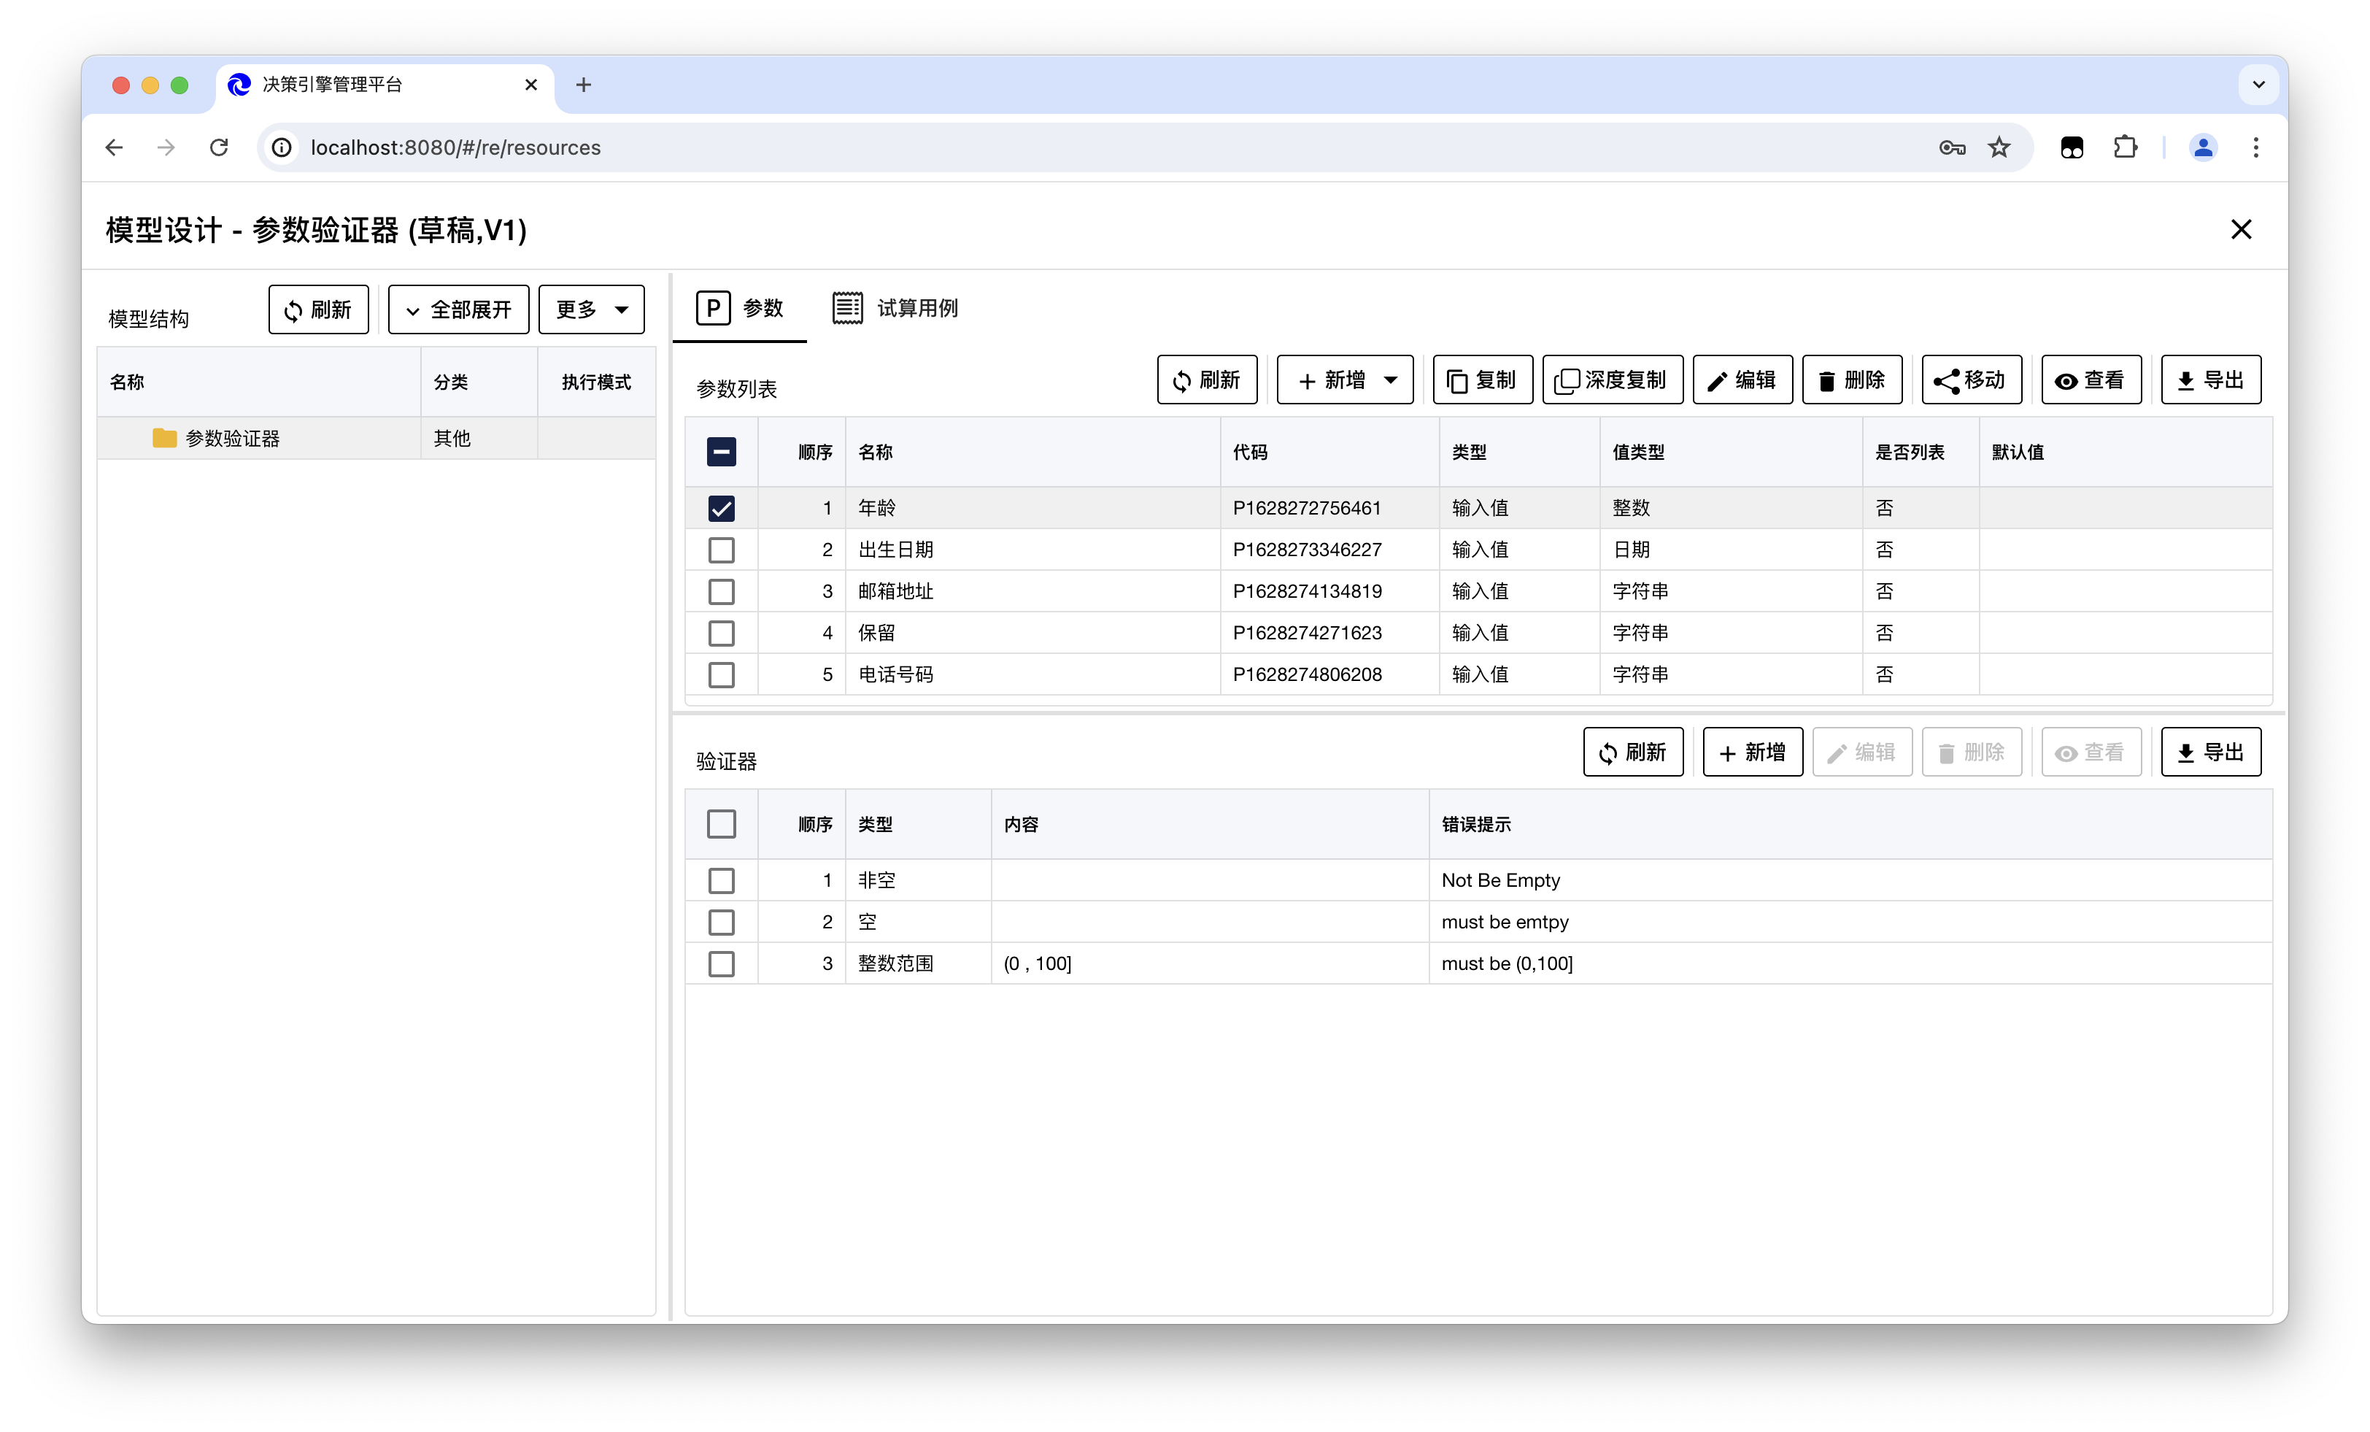The image size is (2370, 1432).
Task: Click 新增 button in the validator section
Action: click(1751, 752)
